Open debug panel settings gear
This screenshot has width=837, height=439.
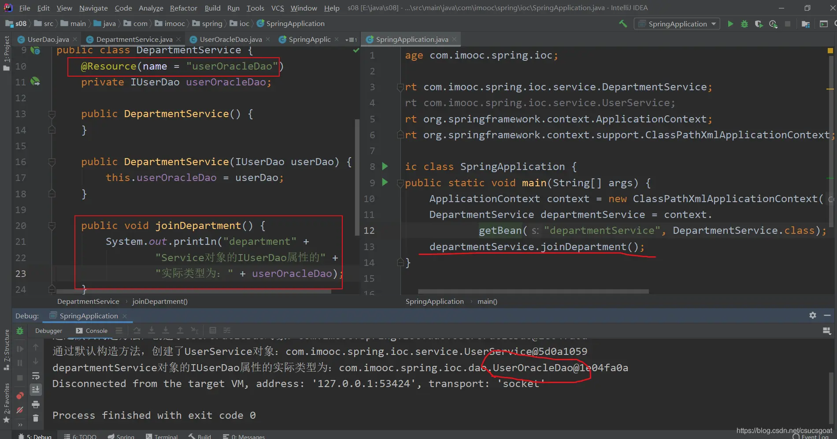tap(813, 315)
